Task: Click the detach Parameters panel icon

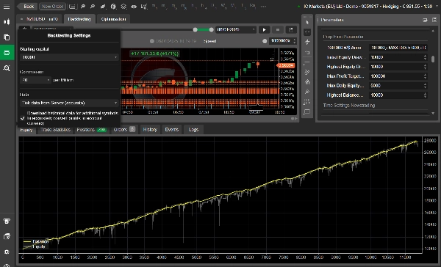Action: click(425, 20)
